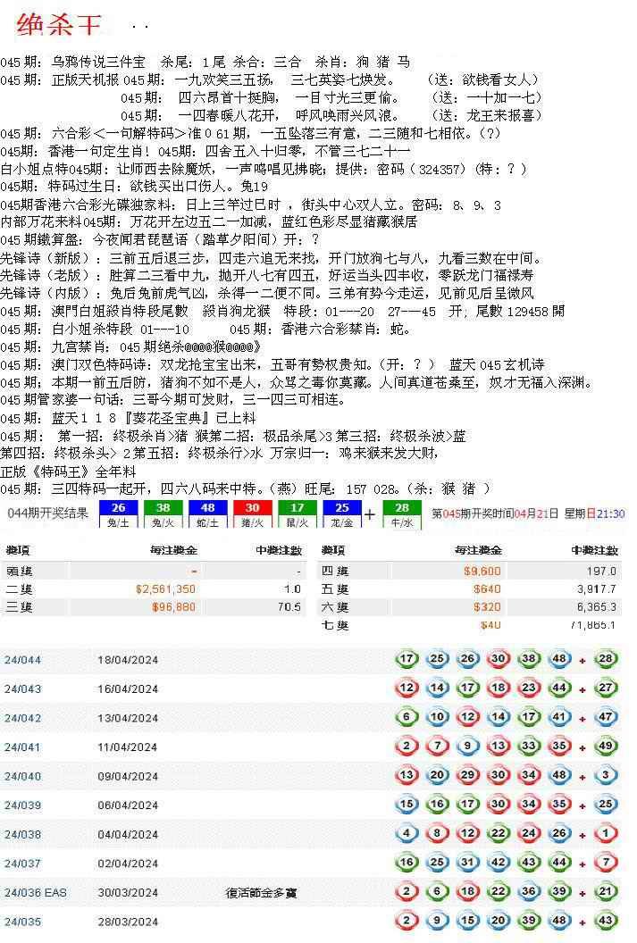637x943 pixels.
Task: Click special ball 1 in draw 24/038
Action: click(x=606, y=834)
